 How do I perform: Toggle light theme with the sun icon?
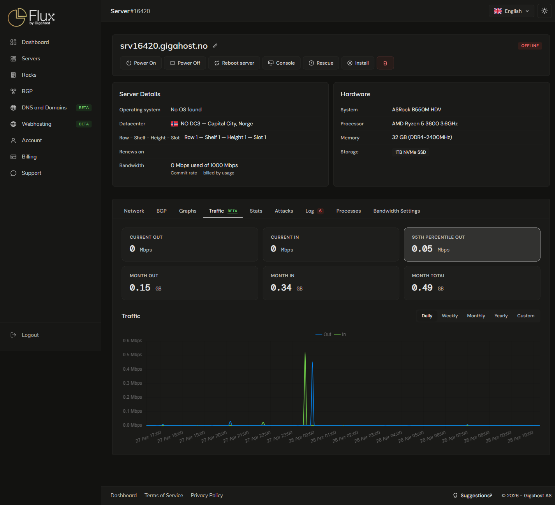544,11
